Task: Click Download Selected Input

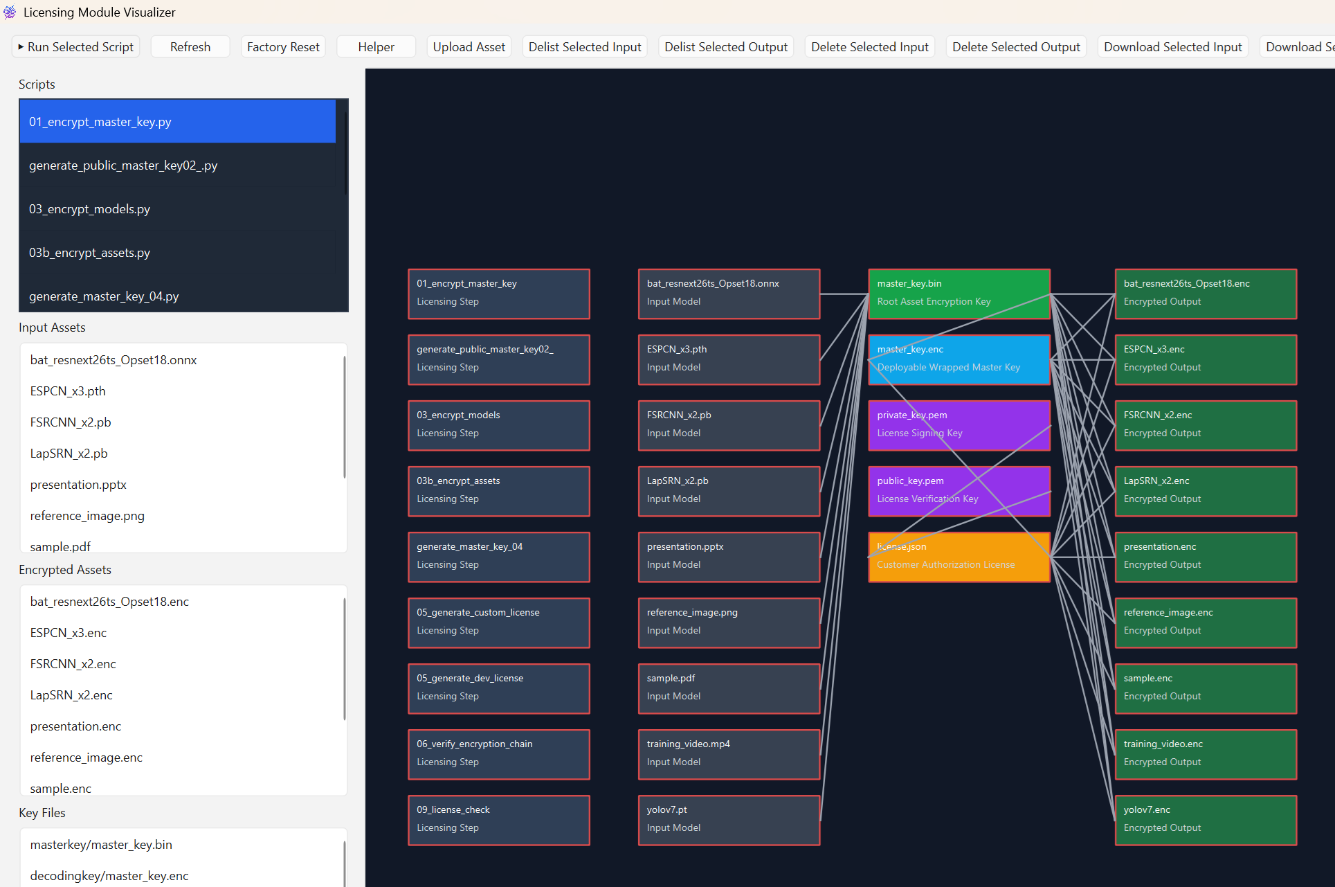Action: point(1173,47)
